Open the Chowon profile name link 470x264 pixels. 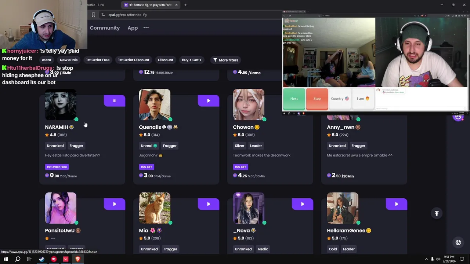click(x=243, y=127)
